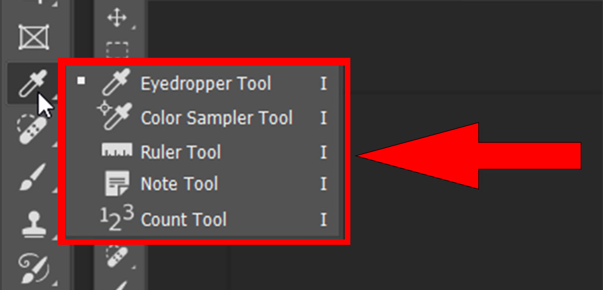Select the Rectangular Marquee dashed-square tool

(x=117, y=49)
